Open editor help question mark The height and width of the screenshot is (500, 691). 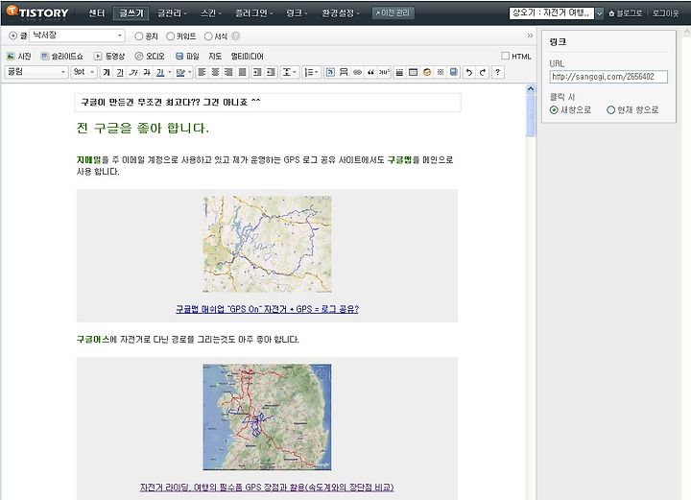(497, 72)
